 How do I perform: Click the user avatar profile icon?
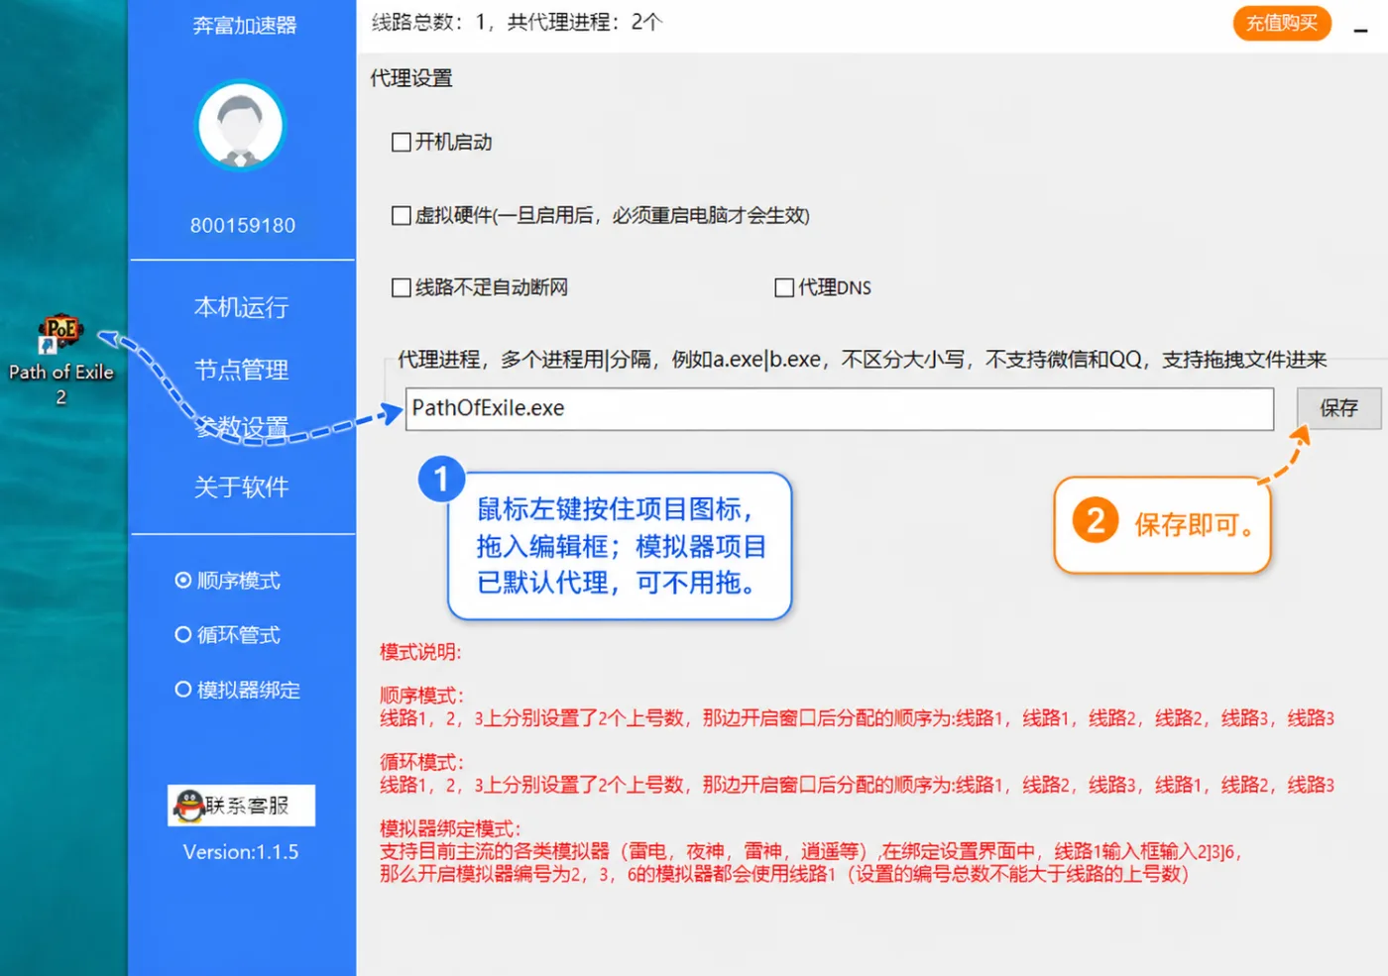click(x=241, y=126)
